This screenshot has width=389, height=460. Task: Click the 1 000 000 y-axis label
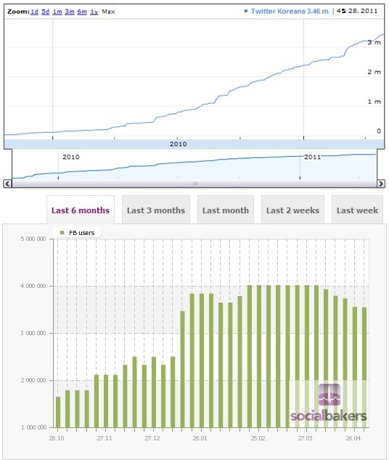pyautogui.click(x=33, y=427)
